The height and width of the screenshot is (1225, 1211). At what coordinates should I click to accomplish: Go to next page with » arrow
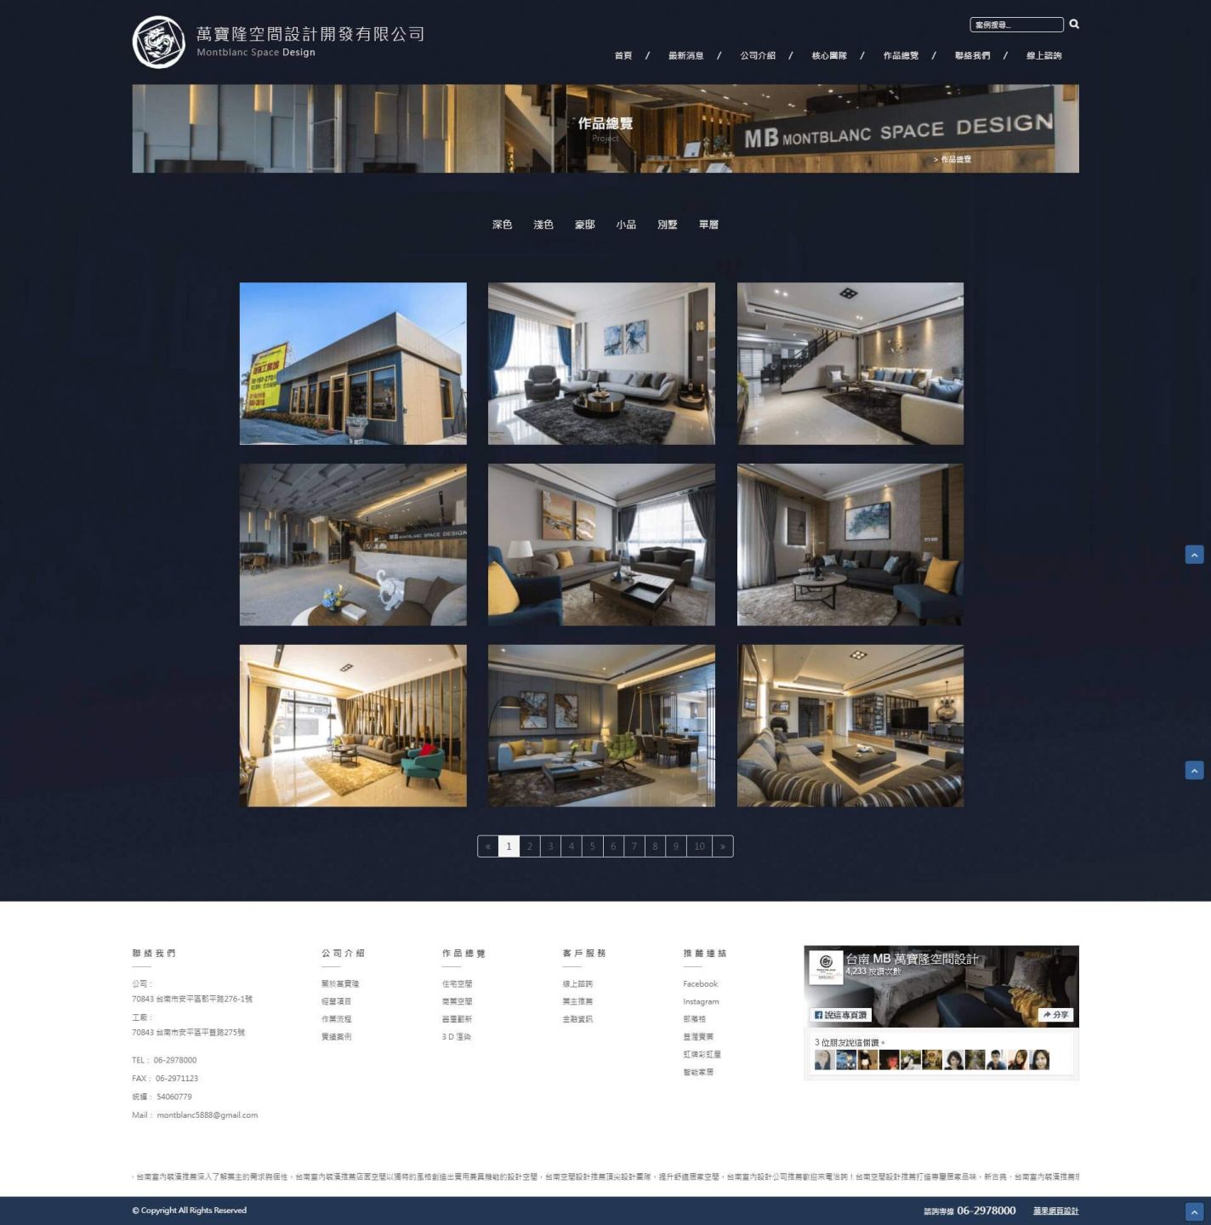pos(722,846)
